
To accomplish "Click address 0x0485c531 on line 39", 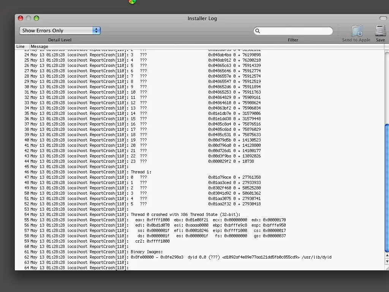I will pyautogui.click(x=220, y=135).
